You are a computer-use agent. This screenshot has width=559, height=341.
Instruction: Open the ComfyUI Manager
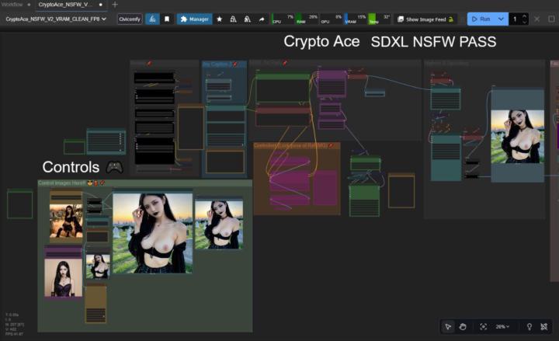(195, 19)
